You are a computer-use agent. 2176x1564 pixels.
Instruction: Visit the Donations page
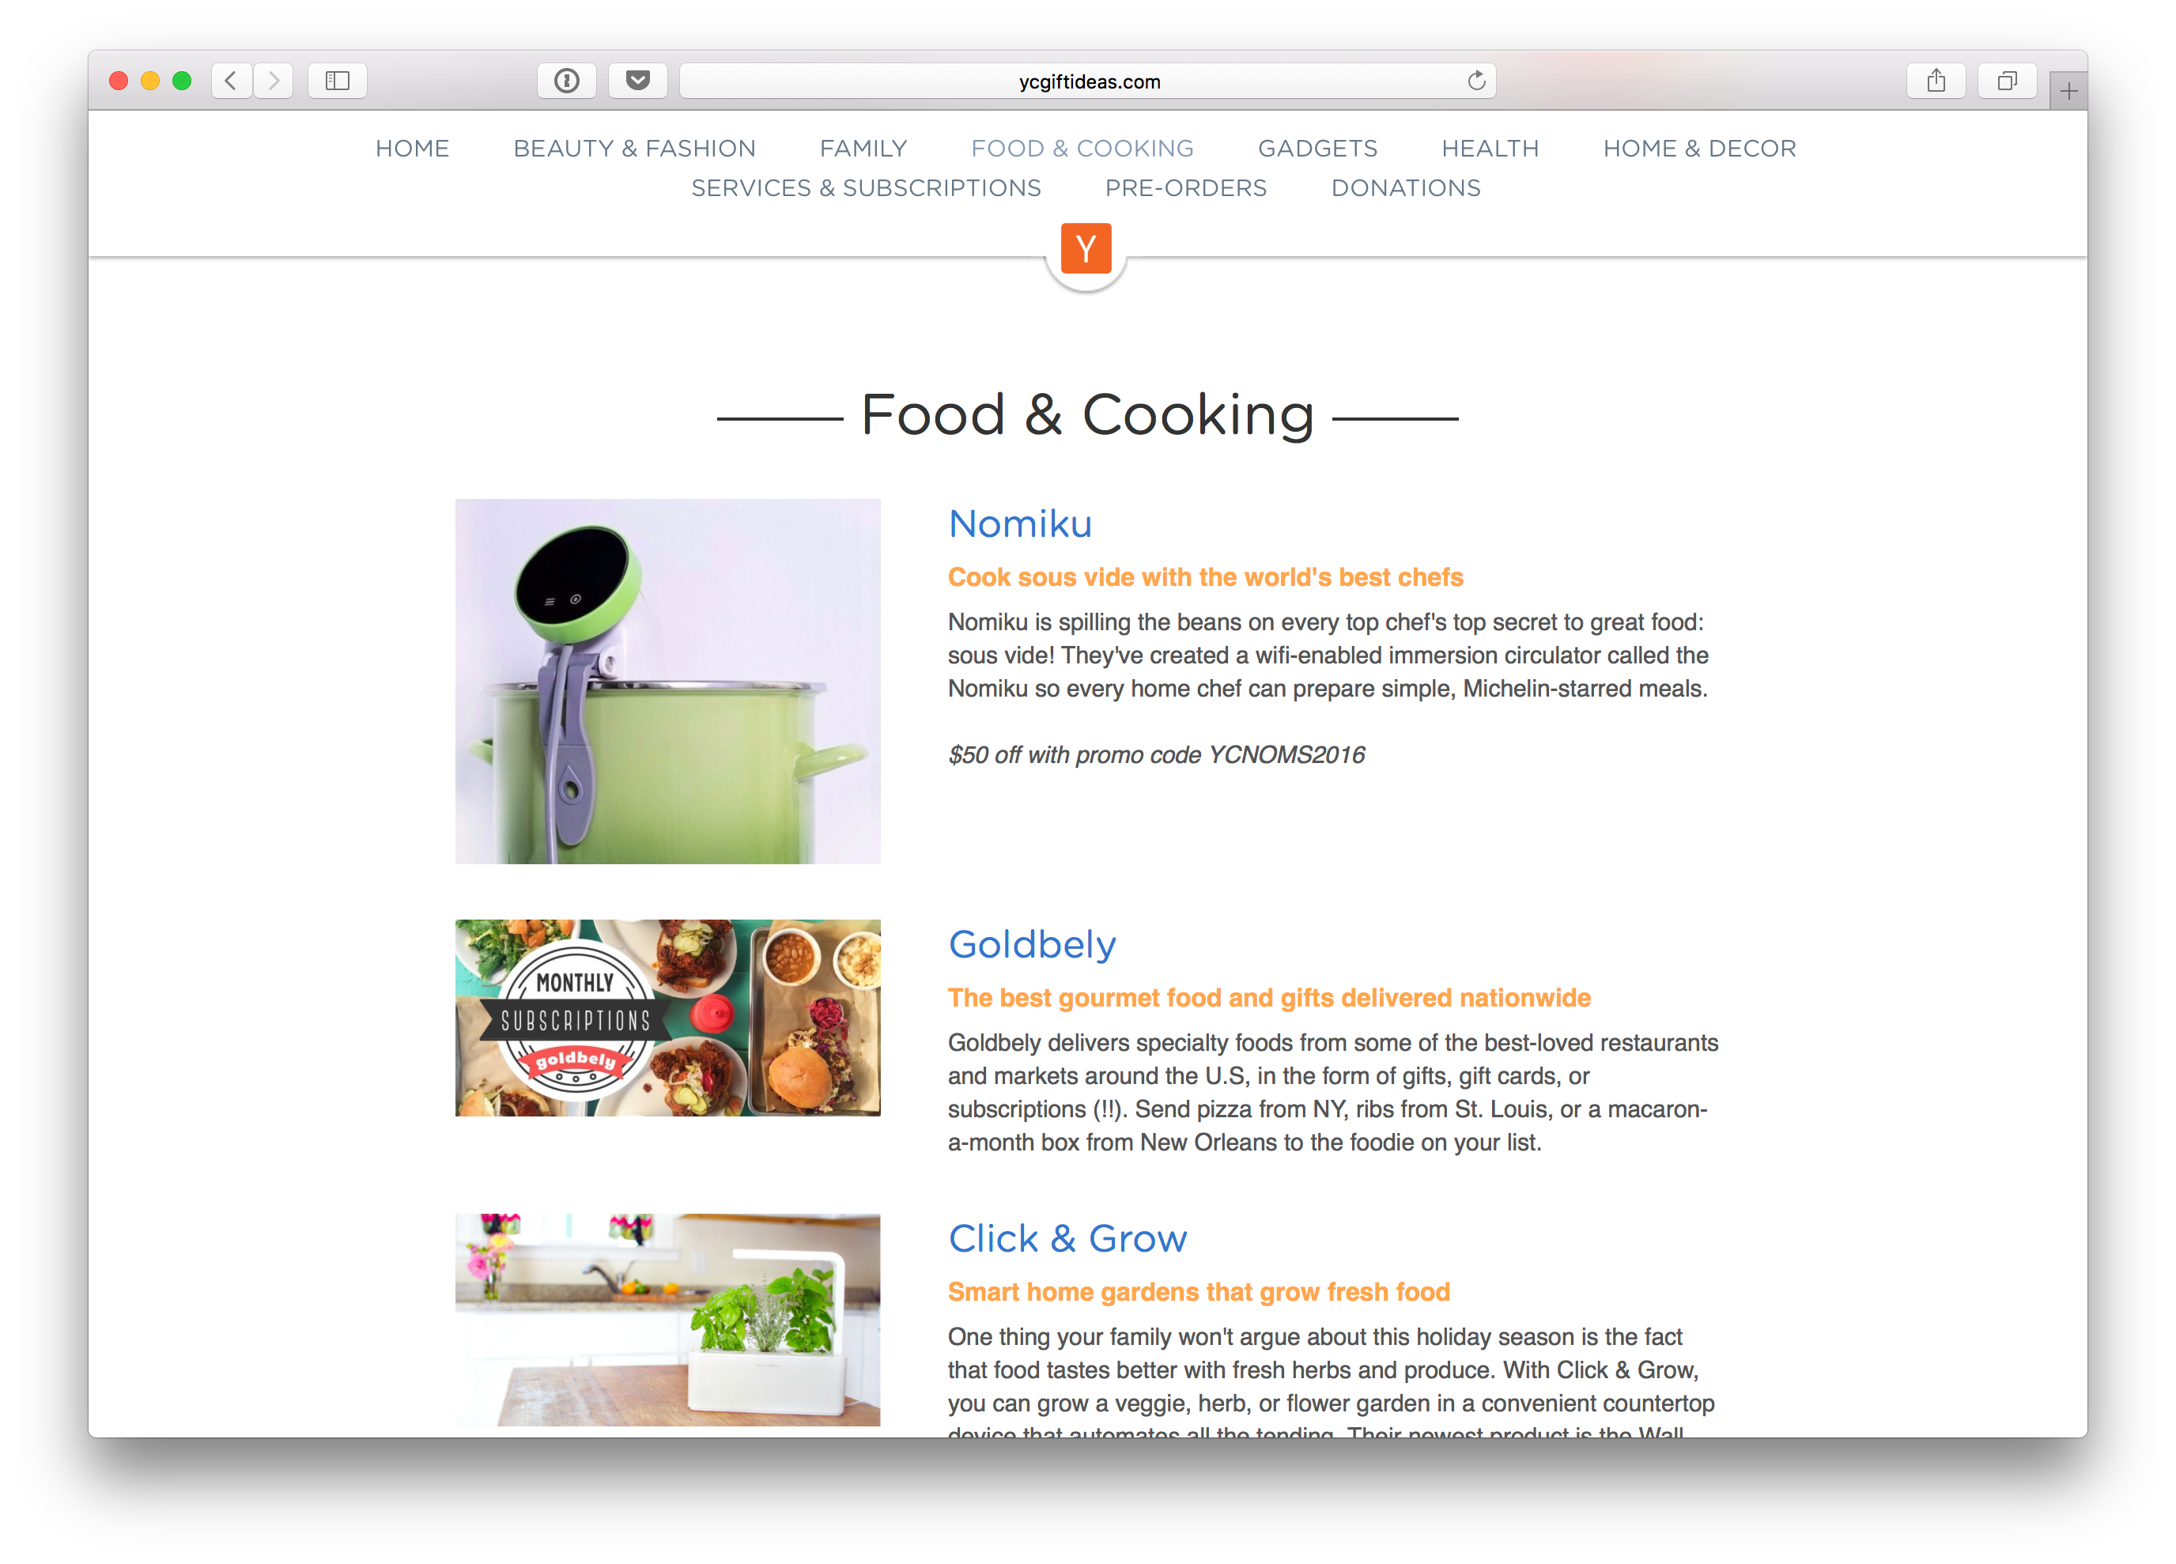pyautogui.click(x=1406, y=188)
